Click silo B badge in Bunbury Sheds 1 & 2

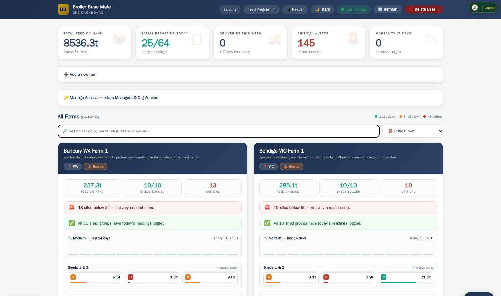(131, 277)
